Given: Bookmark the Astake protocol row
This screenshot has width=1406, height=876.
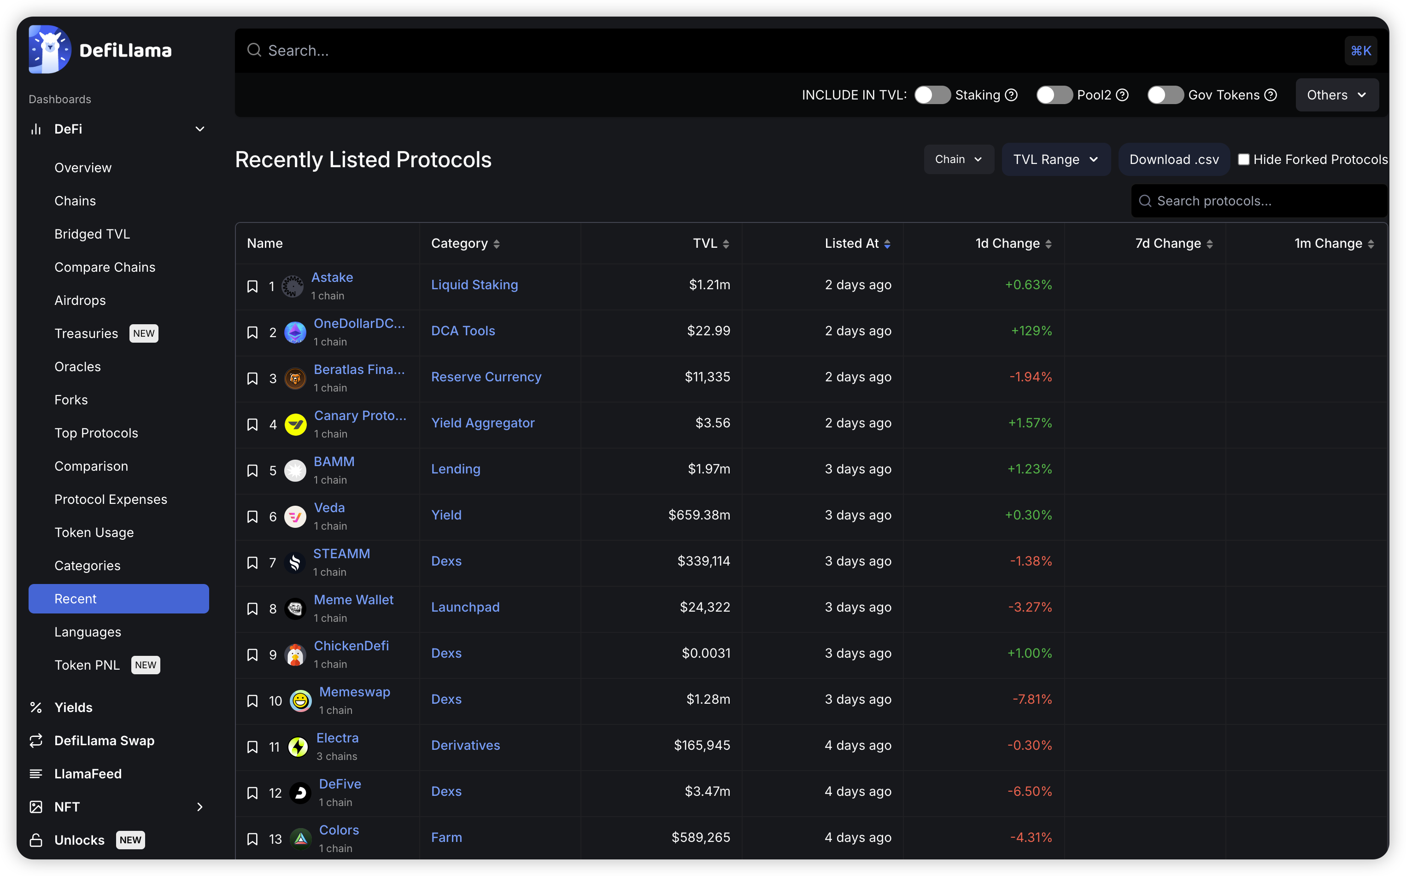Looking at the screenshot, I should (252, 286).
